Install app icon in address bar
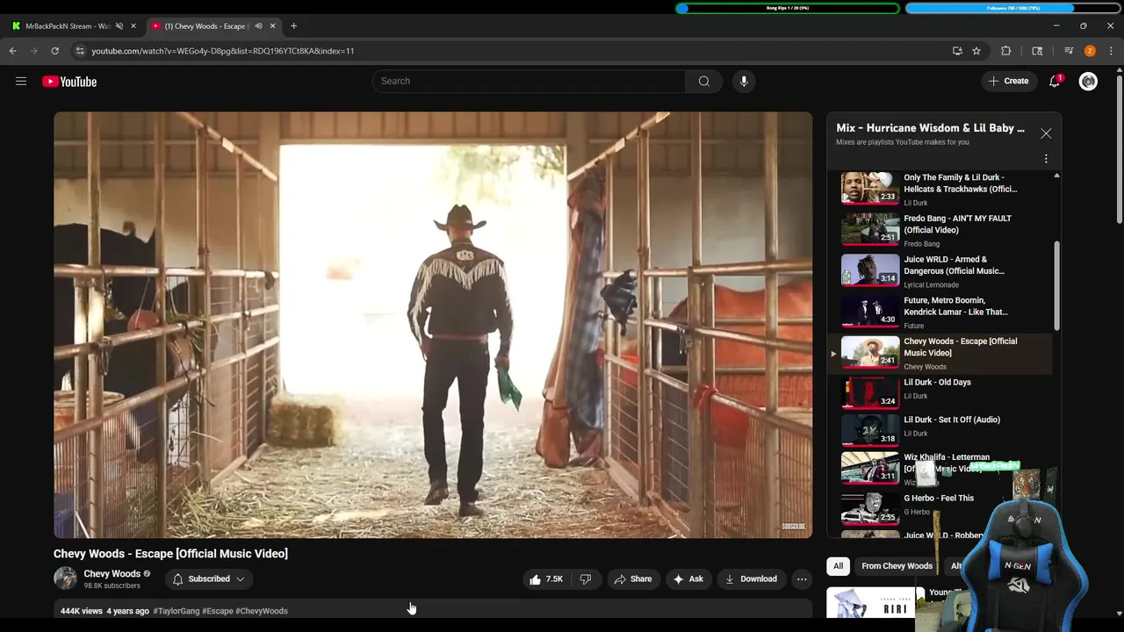The width and height of the screenshot is (1124, 632). pyautogui.click(x=957, y=51)
